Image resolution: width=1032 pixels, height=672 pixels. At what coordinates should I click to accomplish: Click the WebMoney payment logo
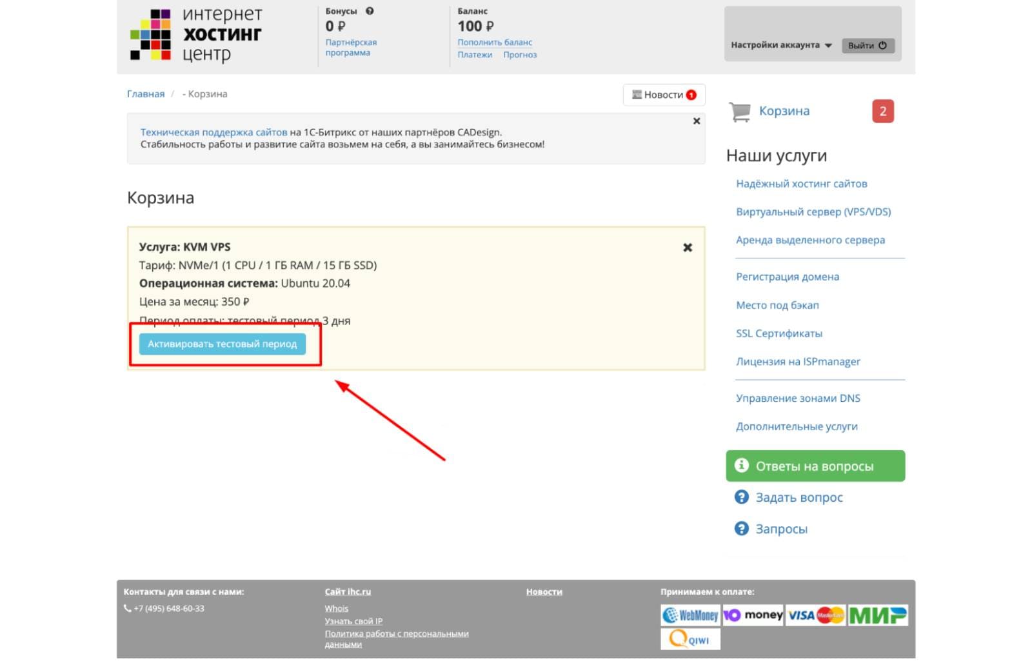[x=690, y=615]
